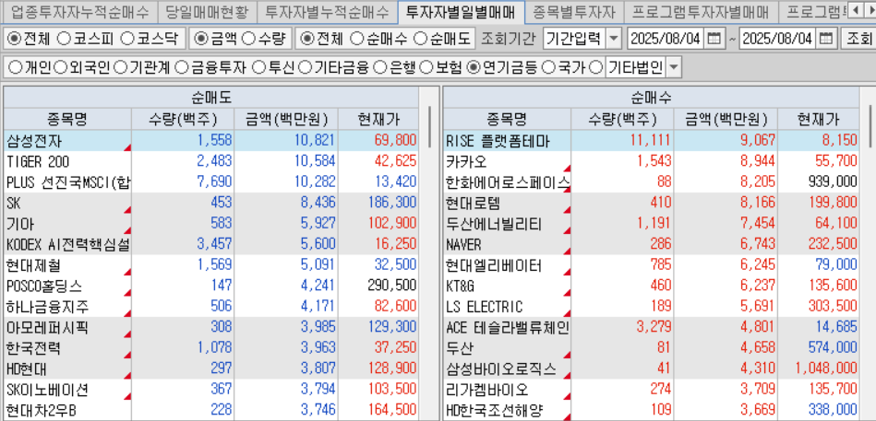This screenshot has height=421, width=876.
Task: Select the 금액 radio option
Action: click(200, 39)
